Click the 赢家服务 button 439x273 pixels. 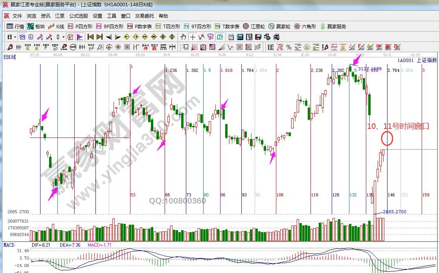[x=333, y=26]
